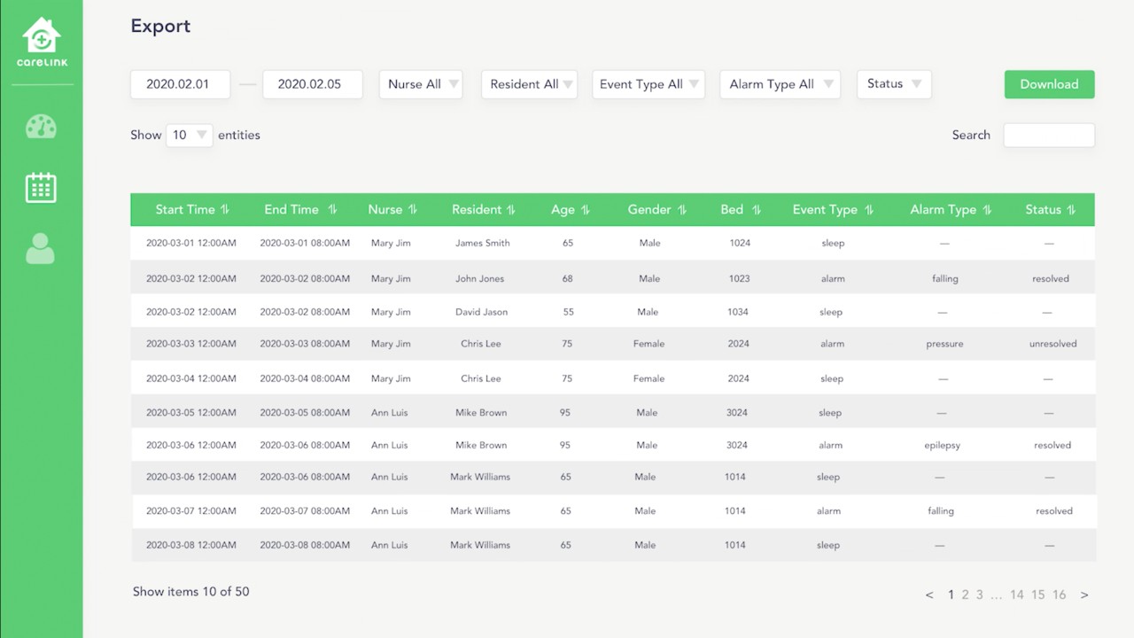The width and height of the screenshot is (1134, 638).
Task: Go to page 2 of results
Action: pyautogui.click(x=966, y=595)
